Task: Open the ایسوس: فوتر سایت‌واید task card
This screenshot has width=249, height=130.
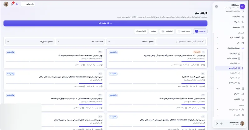Action: point(157,122)
